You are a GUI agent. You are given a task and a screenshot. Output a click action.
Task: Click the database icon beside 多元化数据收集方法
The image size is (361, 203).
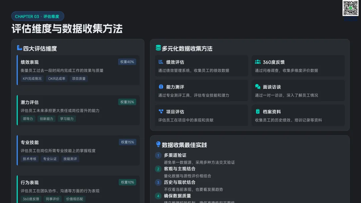tap(158, 48)
